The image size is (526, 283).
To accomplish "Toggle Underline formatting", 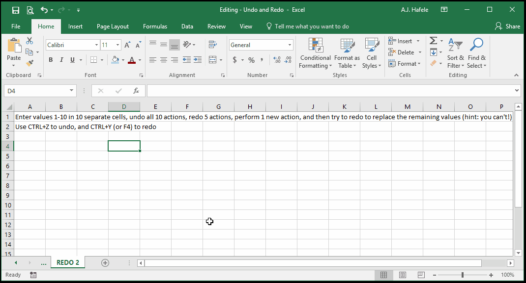I will click(72, 60).
